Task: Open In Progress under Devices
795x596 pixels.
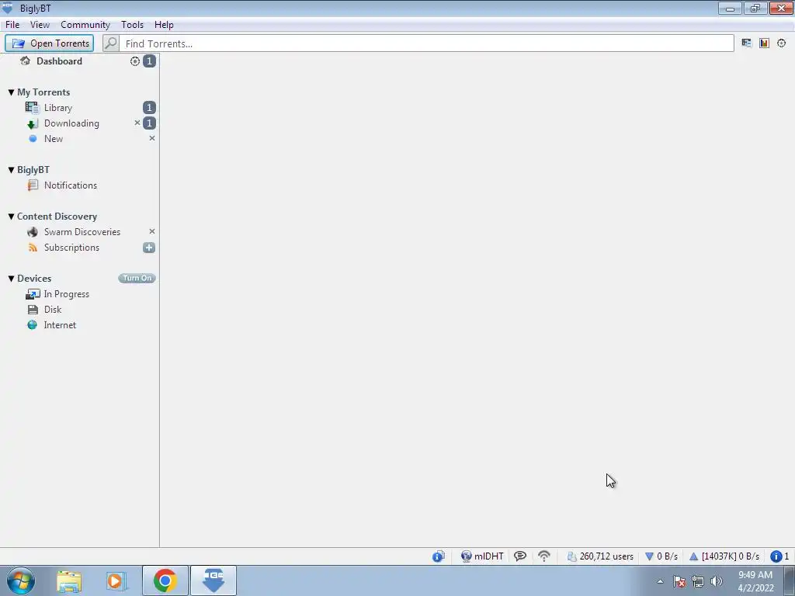Action: [67, 294]
